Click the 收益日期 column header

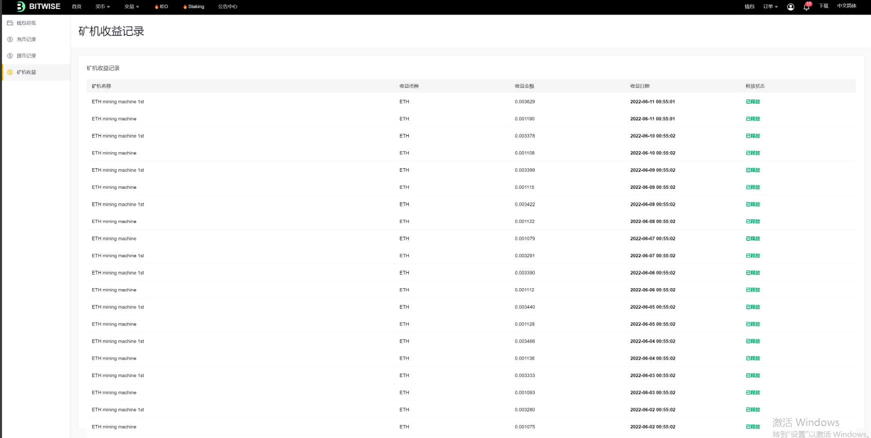pyautogui.click(x=640, y=86)
